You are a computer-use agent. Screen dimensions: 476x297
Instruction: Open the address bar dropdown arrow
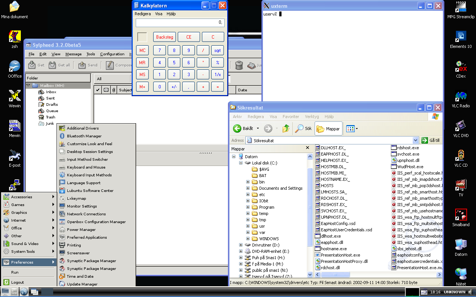coord(415,140)
